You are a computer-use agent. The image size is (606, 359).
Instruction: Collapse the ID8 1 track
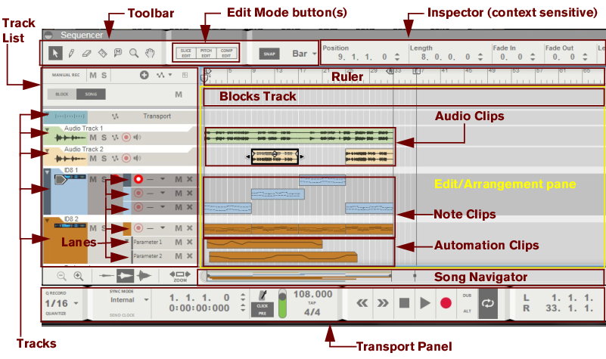48,172
